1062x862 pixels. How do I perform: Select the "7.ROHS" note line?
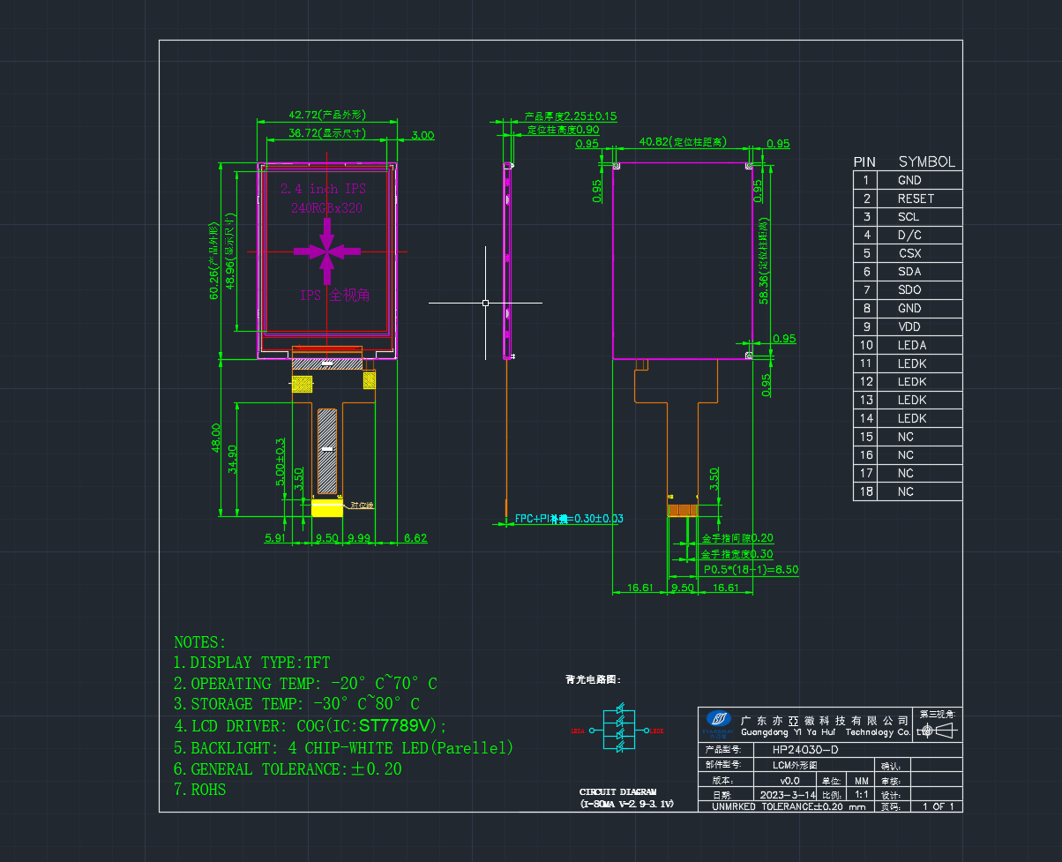point(199,790)
